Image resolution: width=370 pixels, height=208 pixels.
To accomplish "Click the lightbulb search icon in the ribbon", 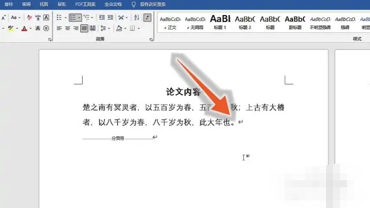I will [x=134, y=5].
